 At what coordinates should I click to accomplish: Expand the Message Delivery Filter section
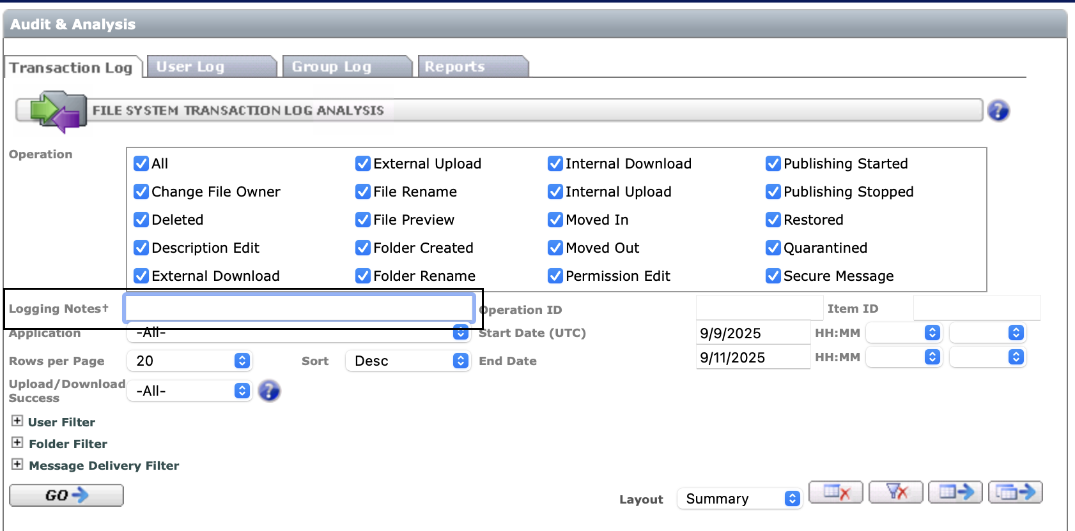pyautogui.click(x=17, y=465)
